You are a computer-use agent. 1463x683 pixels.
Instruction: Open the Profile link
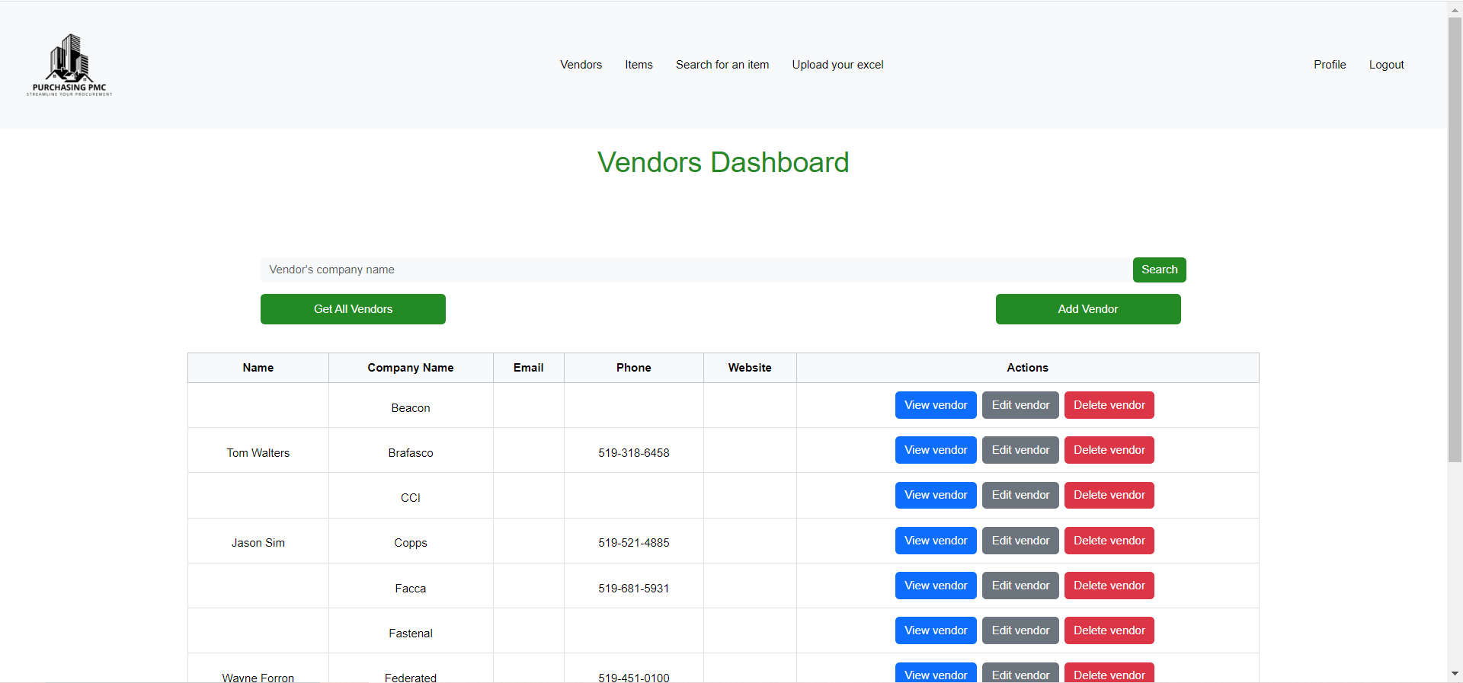click(x=1329, y=65)
